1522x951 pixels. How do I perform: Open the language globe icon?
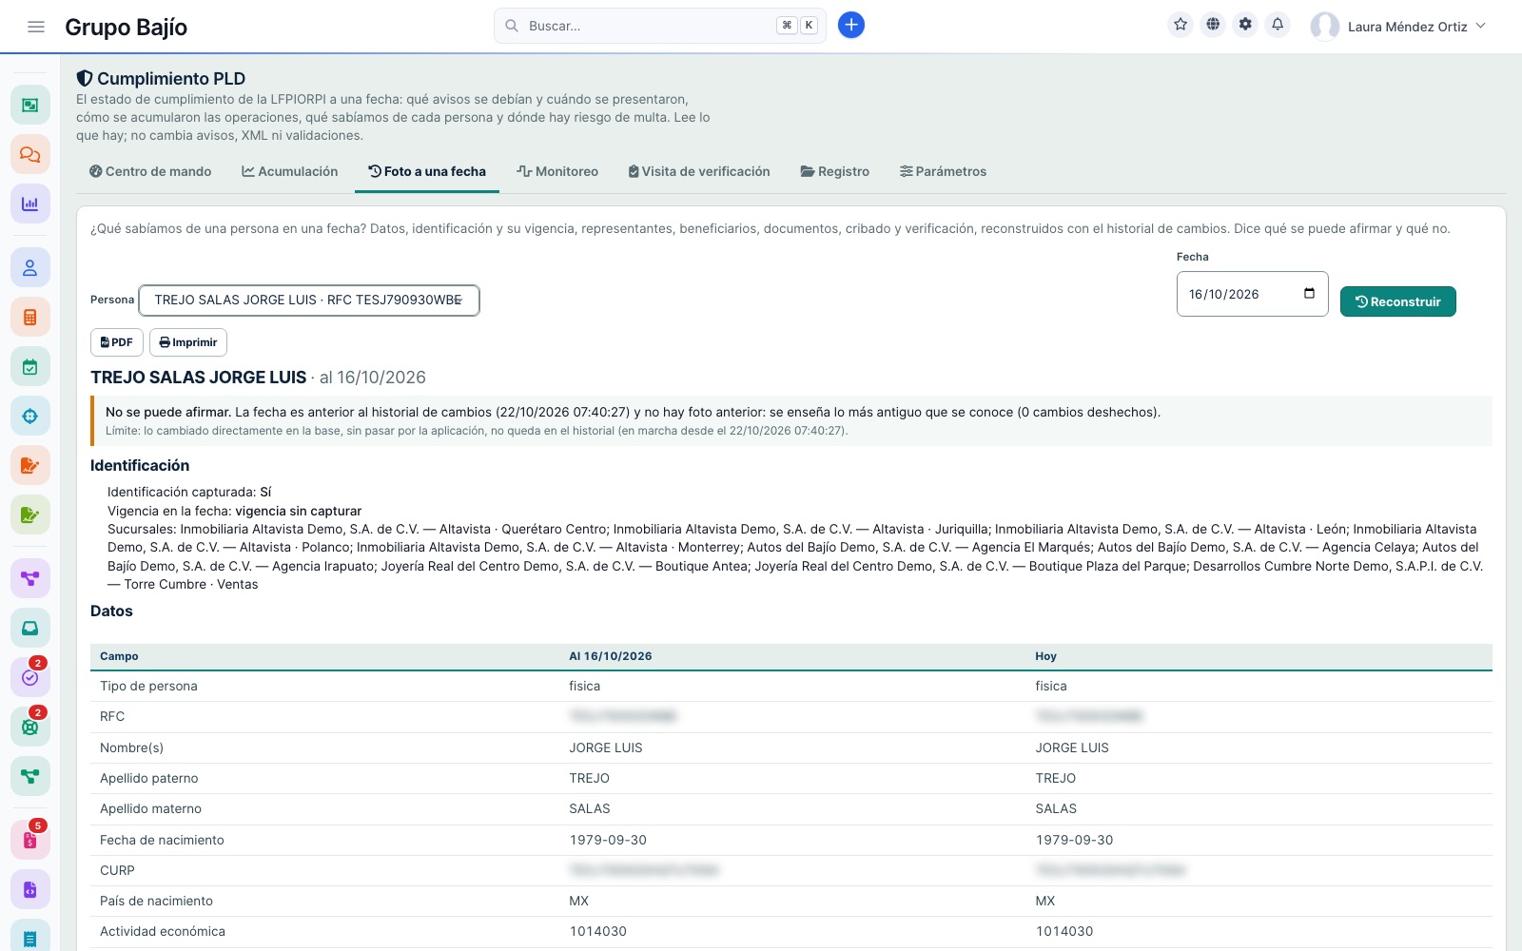point(1213,25)
